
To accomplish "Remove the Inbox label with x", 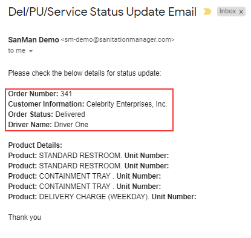I will [x=241, y=12].
